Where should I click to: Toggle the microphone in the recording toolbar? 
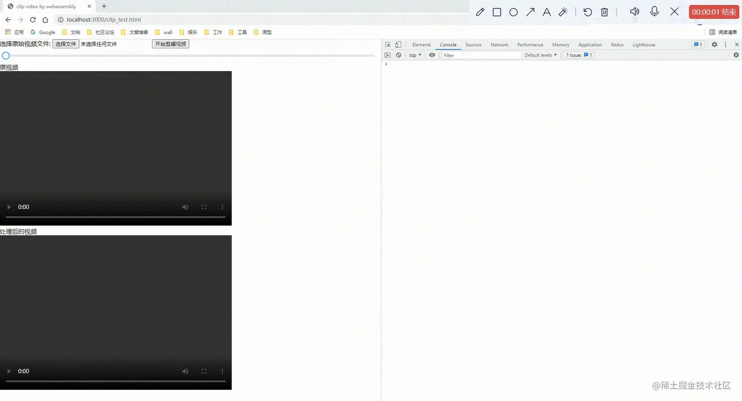click(654, 11)
